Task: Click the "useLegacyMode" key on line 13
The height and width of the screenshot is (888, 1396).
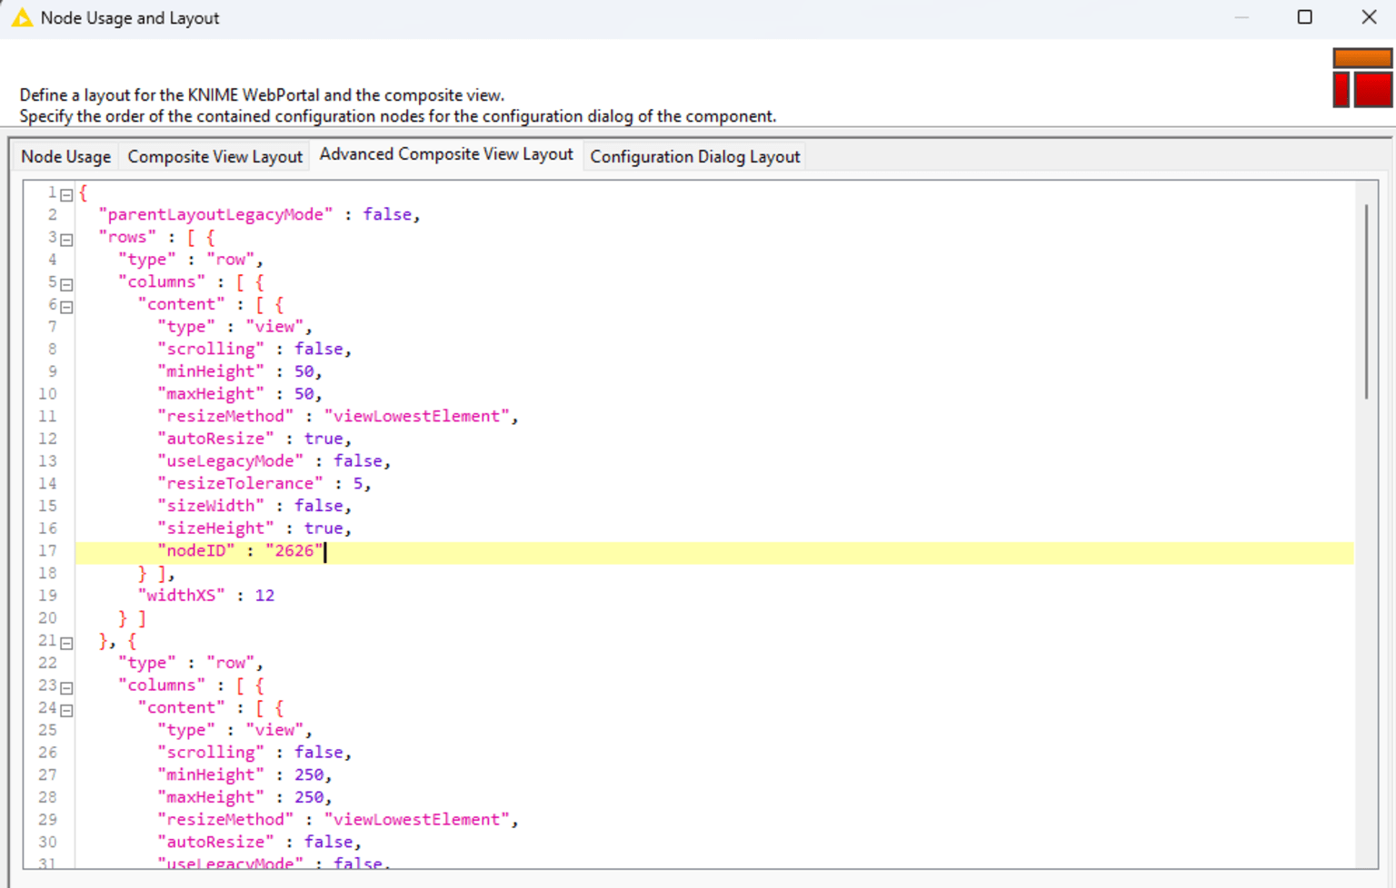Action: point(230,461)
